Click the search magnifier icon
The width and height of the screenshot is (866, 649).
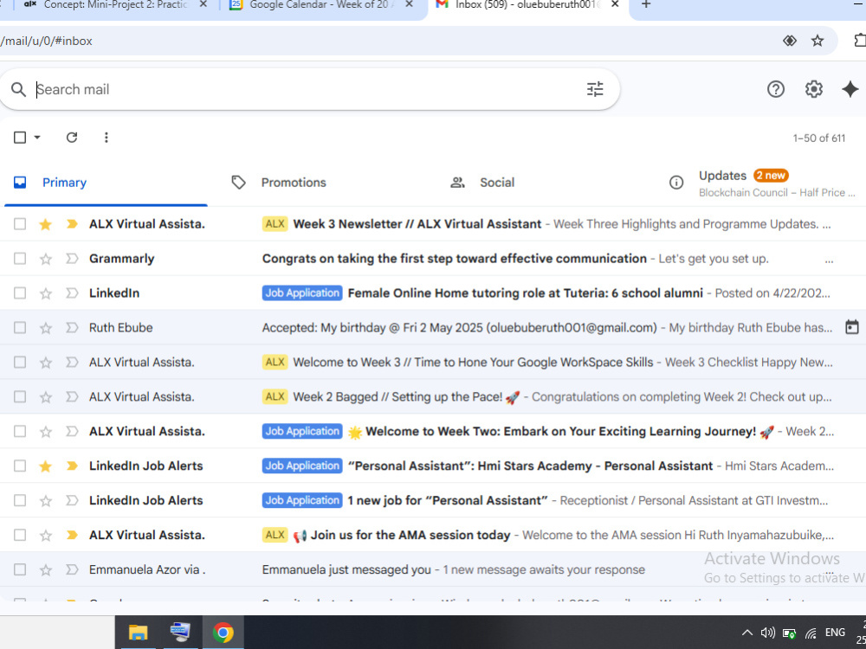(18, 89)
